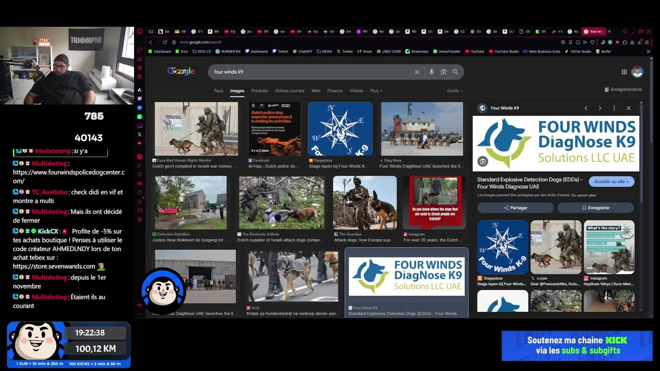Expand the hidden bookmarks overflow chevron

(x=648, y=52)
